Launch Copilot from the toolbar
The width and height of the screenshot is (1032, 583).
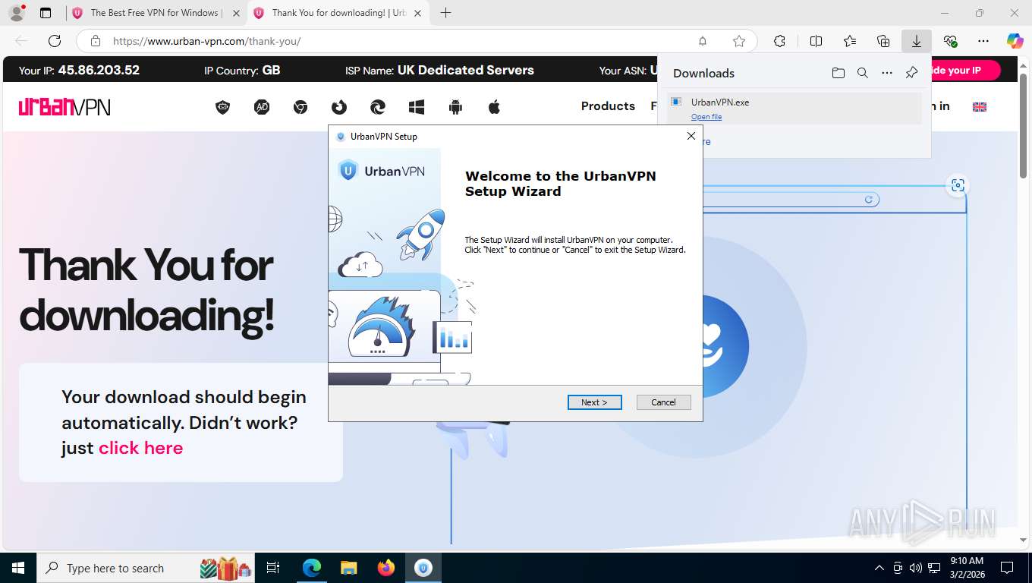point(1015,41)
